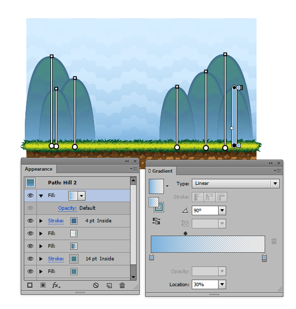
Task: Expand Fill row above the 14 pt Stroke
Action: click(41, 246)
